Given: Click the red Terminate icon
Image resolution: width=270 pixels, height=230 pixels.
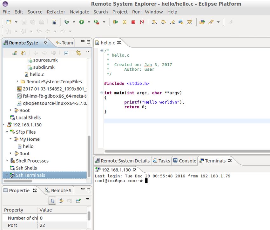Looking at the screenshot, I should point(133,22).
